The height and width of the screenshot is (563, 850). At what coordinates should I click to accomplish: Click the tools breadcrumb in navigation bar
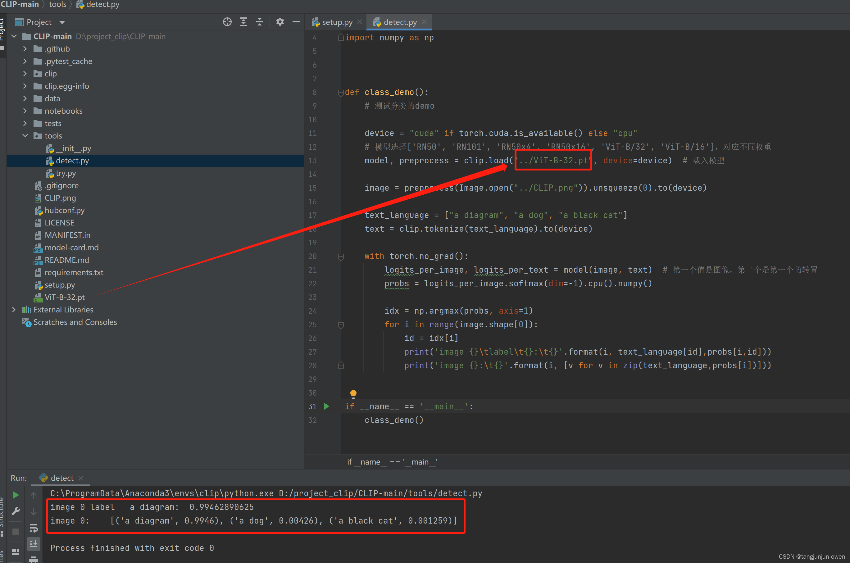57,4
